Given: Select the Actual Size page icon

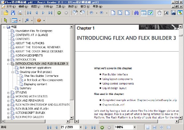Looking at the screenshot, I should pyautogui.click(x=113, y=13).
